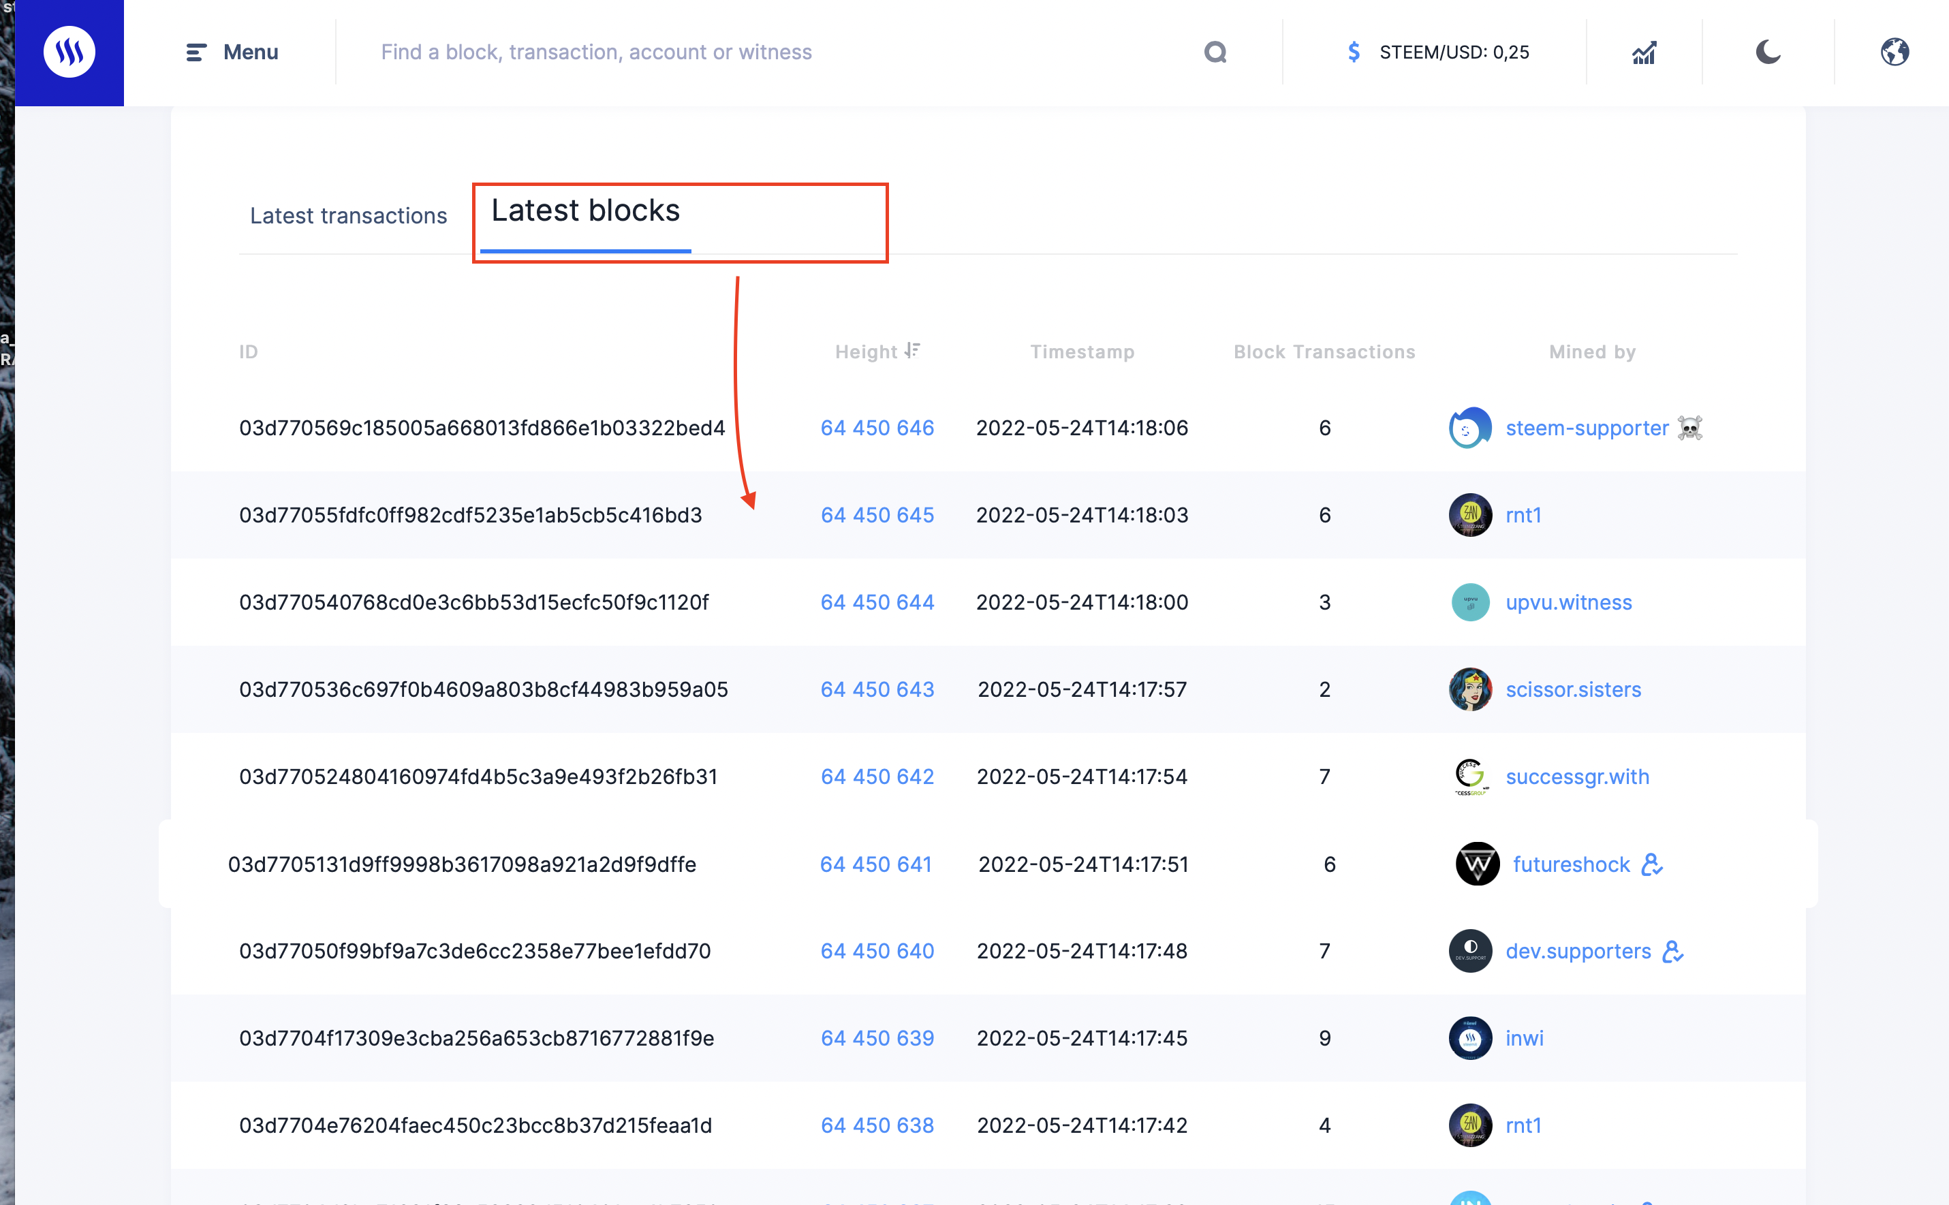Open block height 64 450 641
The image size is (1949, 1205).
click(x=875, y=864)
